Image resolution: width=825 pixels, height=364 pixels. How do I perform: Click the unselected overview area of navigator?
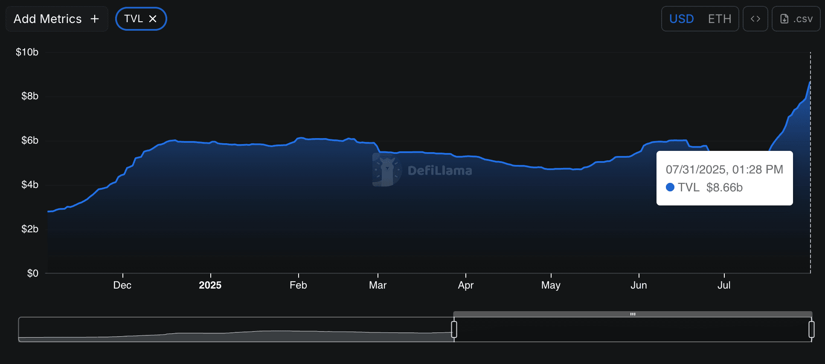tap(235, 329)
